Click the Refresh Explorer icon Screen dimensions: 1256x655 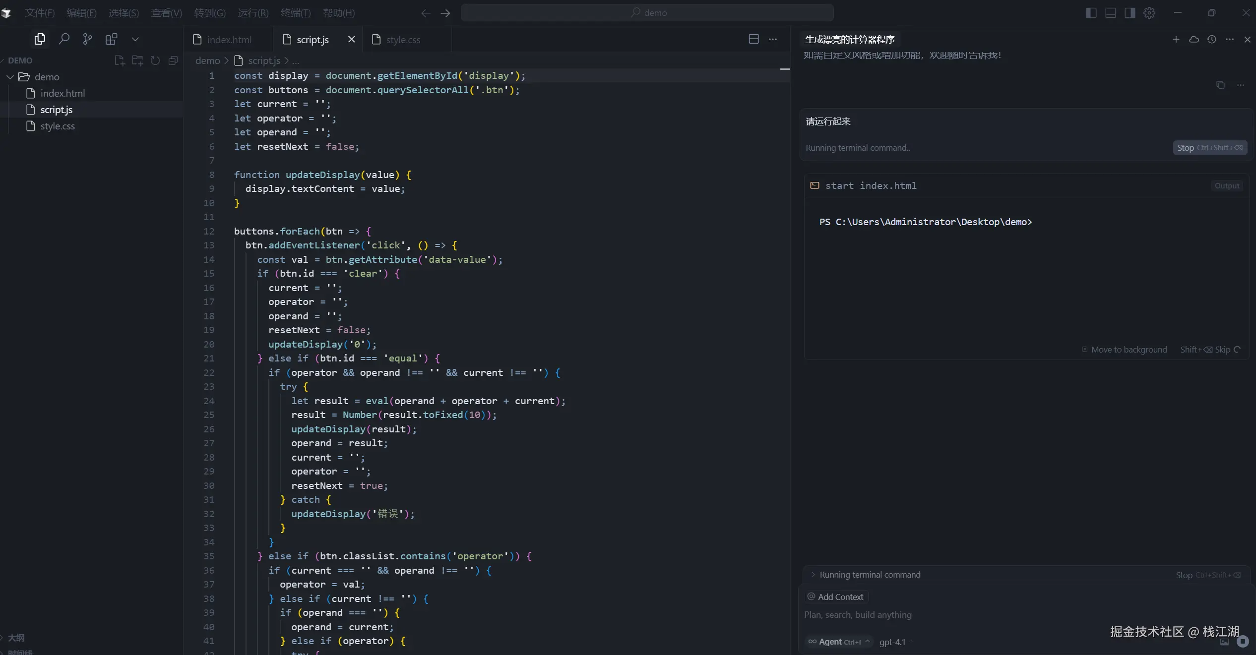(155, 60)
